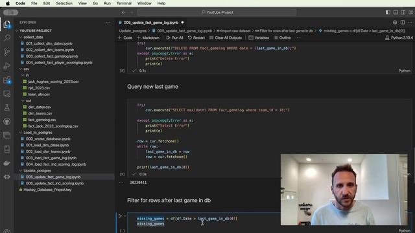Add a new Markdown cell

[148, 38]
